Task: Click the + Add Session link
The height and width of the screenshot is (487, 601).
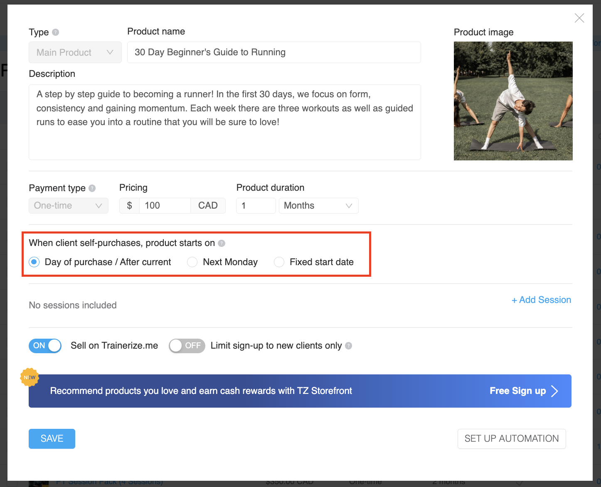Action: pyautogui.click(x=541, y=300)
